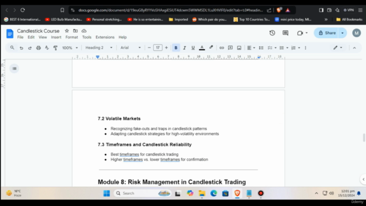Show the side panel arrow
Image resolution: width=366 pixels, height=206 pixels.
click(x=363, y=179)
